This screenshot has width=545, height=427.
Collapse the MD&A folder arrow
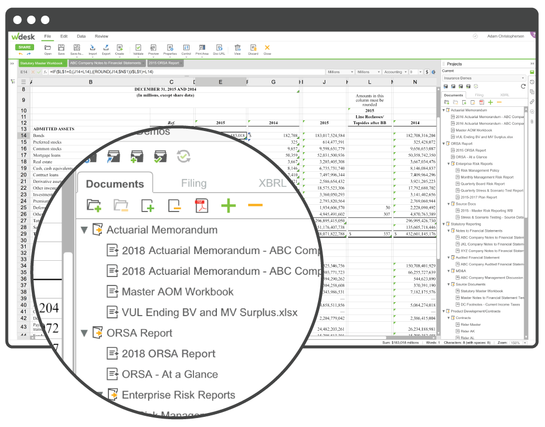(x=449, y=271)
